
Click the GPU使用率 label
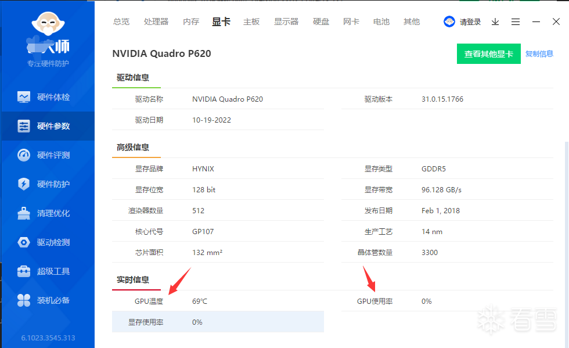(x=374, y=302)
